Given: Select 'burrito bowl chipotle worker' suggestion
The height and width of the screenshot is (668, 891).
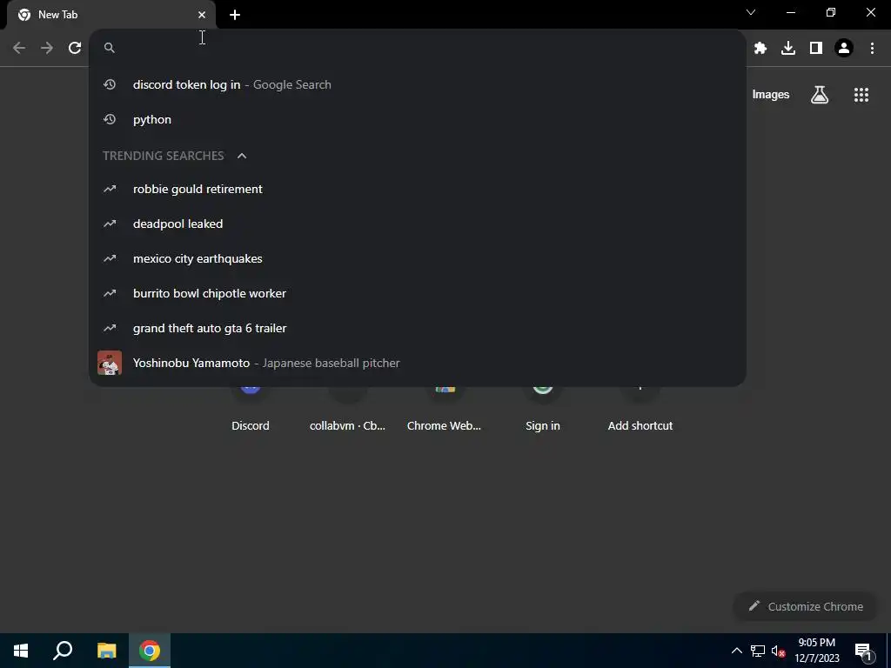Looking at the screenshot, I should [417, 293].
